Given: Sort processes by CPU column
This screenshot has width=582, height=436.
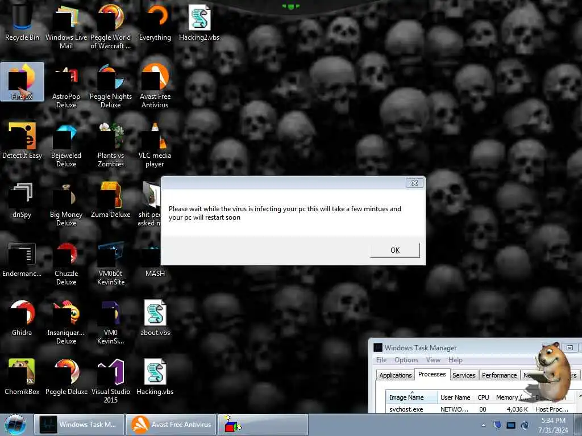Looking at the screenshot, I should tap(483, 397).
